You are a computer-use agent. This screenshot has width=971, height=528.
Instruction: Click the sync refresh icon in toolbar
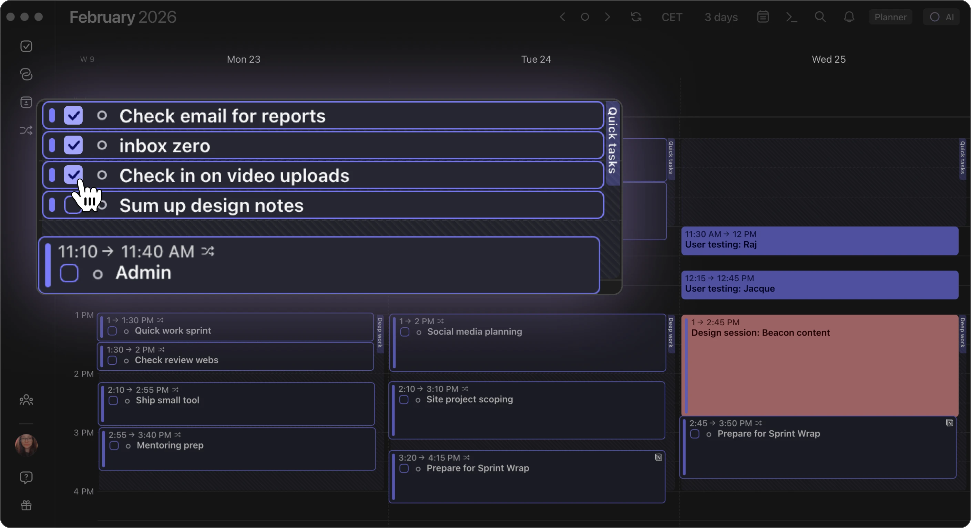636,17
